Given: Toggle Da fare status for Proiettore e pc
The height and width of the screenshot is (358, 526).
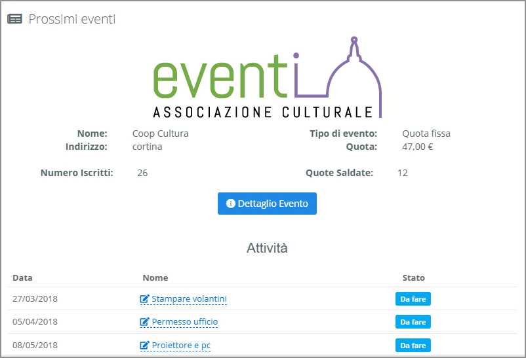Looking at the screenshot, I should tap(413, 345).
